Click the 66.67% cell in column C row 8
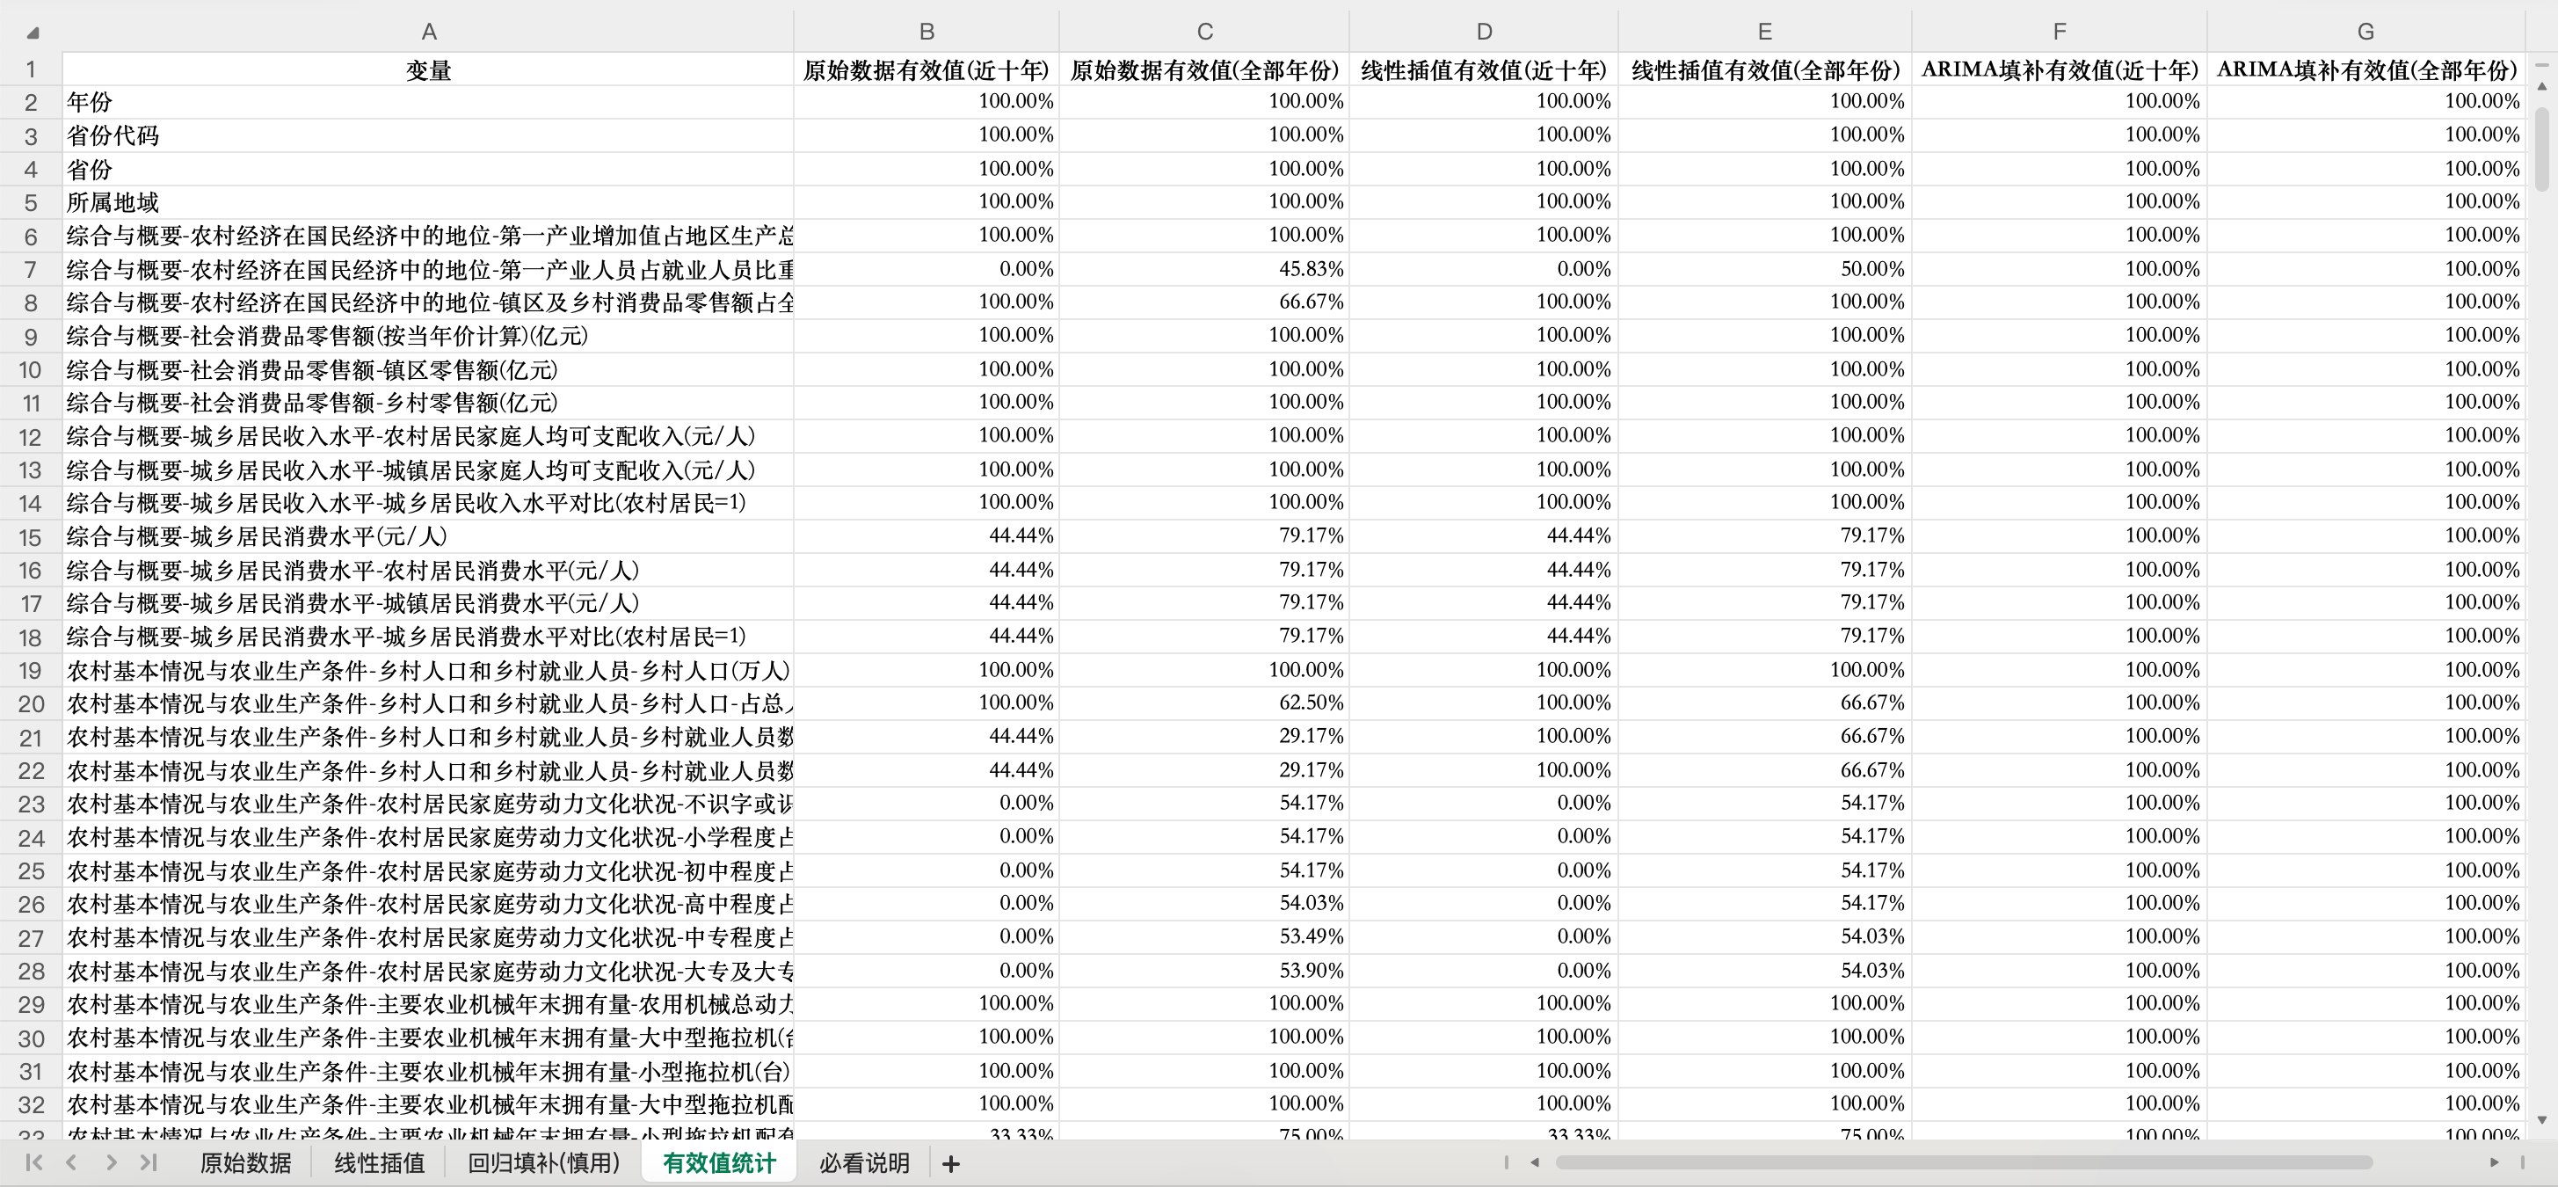Image resolution: width=2558 pixels, height=1187 pixels. pyautogui.click(x=1204, y=302)
